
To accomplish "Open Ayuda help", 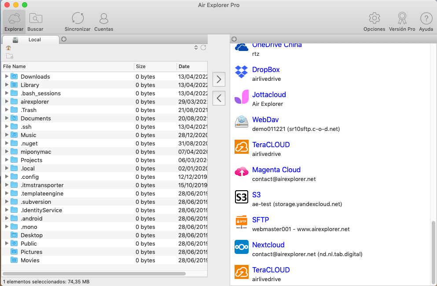I will (426, 22).
